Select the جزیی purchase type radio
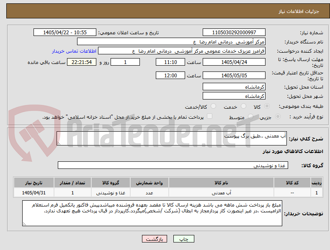Image resolution: width=330 pixels, height=250 pixels. click(278, 116)
